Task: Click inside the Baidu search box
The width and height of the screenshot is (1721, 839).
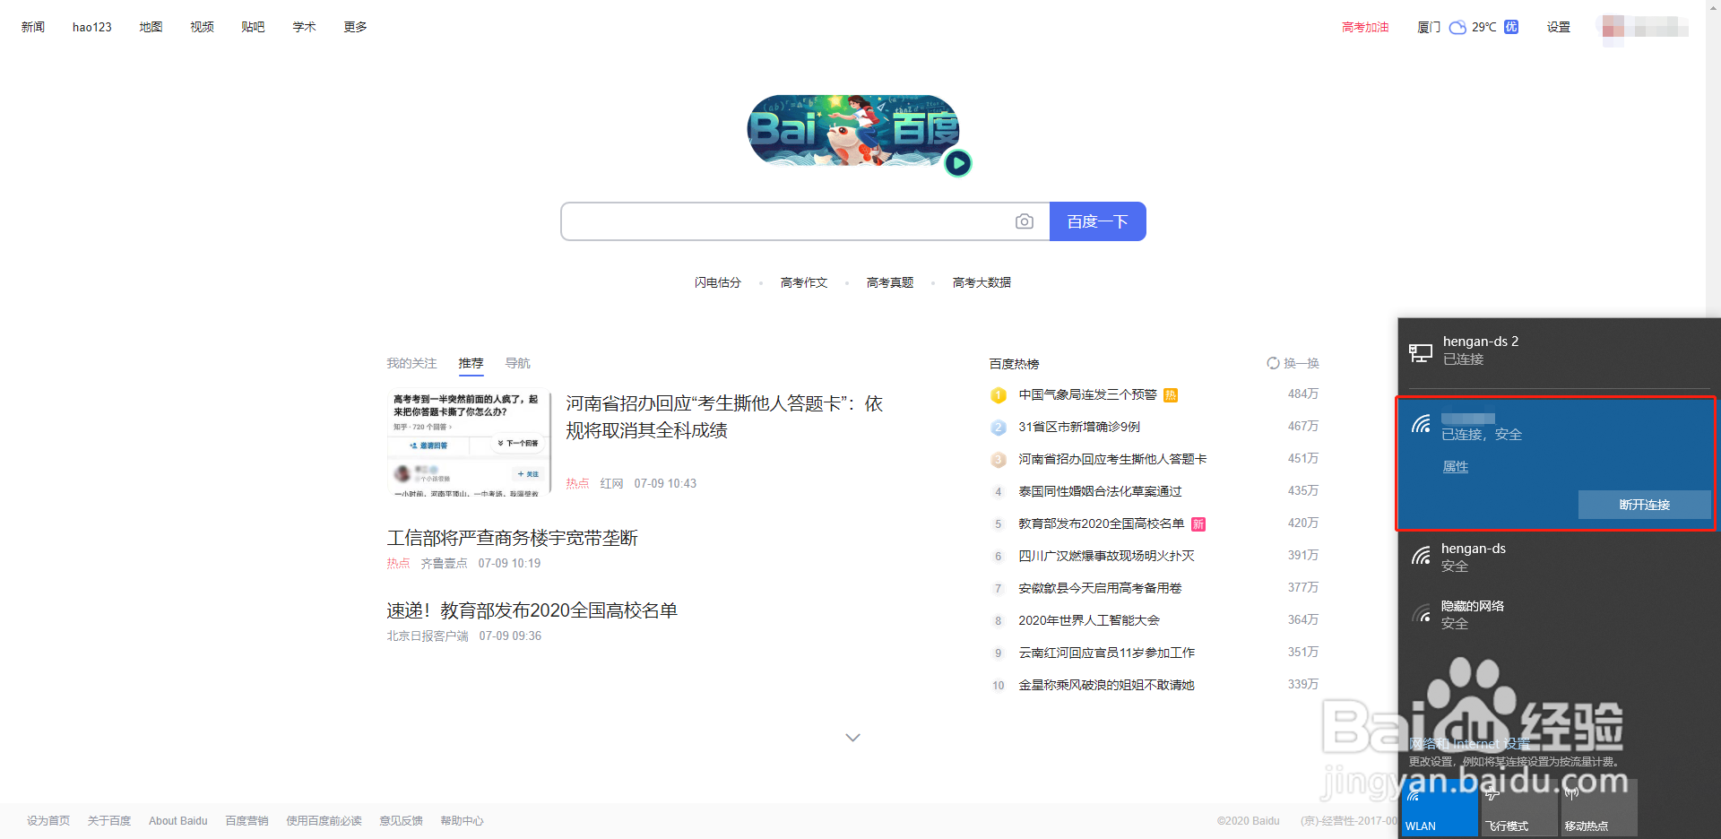Action: point(789,221)
